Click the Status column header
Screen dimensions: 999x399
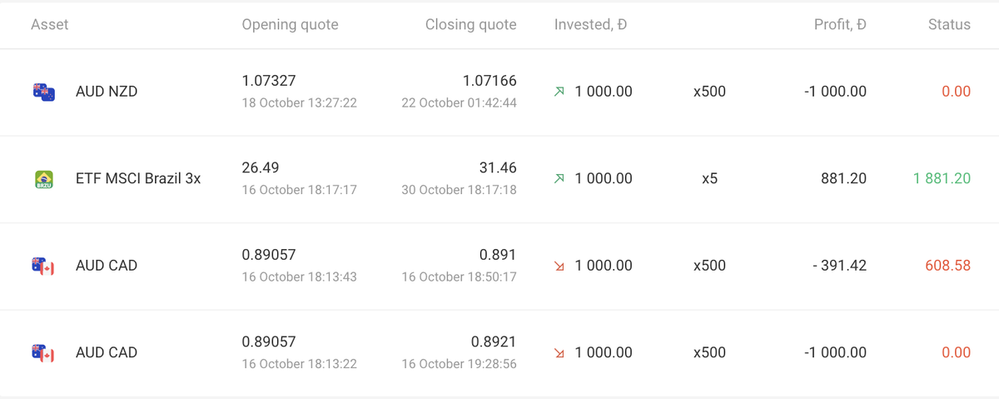[x=949, y=25]
